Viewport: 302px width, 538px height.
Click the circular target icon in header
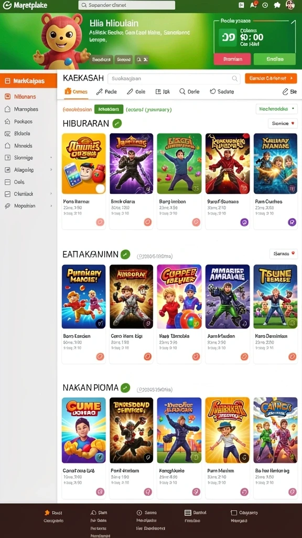tap(265, 5)
